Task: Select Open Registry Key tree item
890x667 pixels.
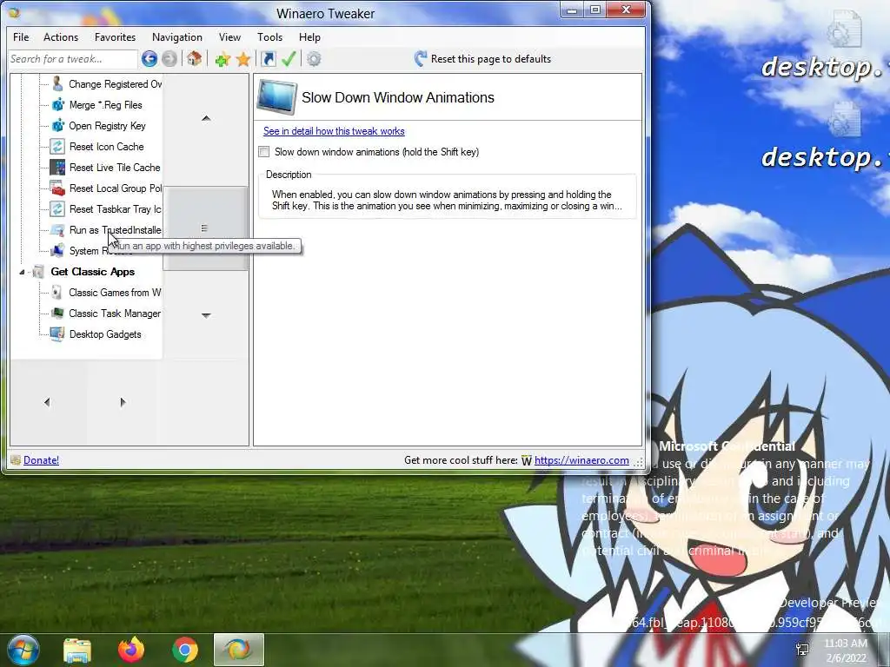Action: coord(107,125)
